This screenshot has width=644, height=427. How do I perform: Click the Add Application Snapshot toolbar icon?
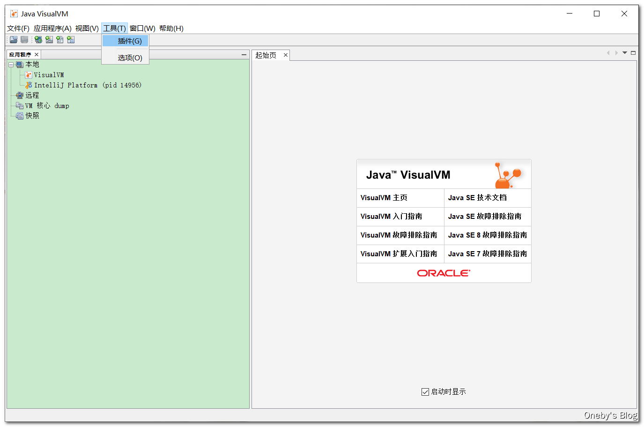71,40
